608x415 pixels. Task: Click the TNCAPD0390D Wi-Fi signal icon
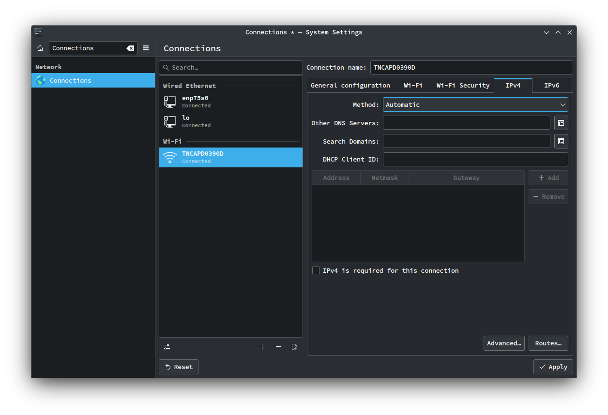pos(170,157)
